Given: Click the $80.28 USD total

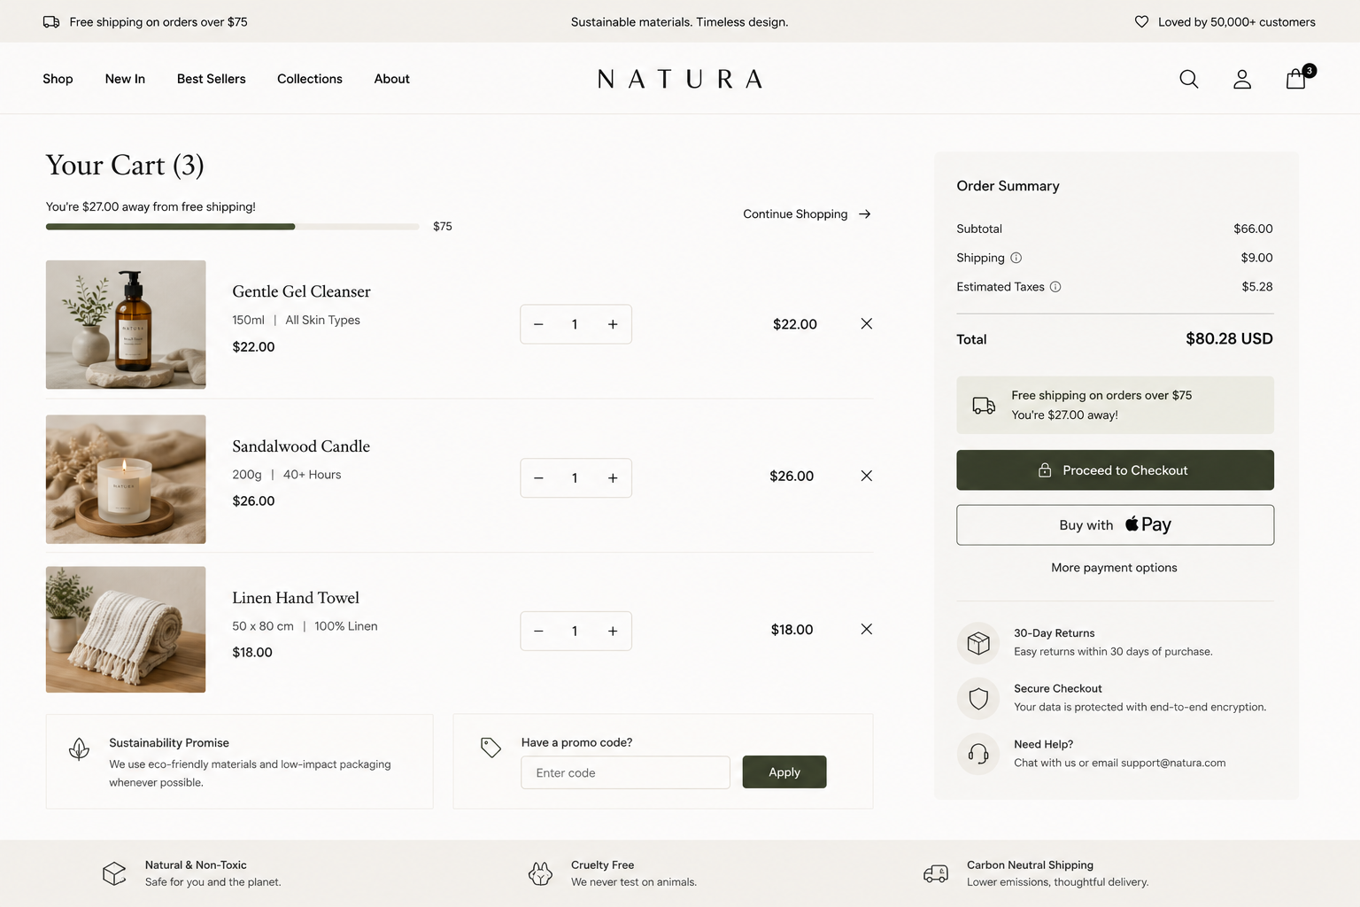Looking at the screenshot, I should (1229, 338).
